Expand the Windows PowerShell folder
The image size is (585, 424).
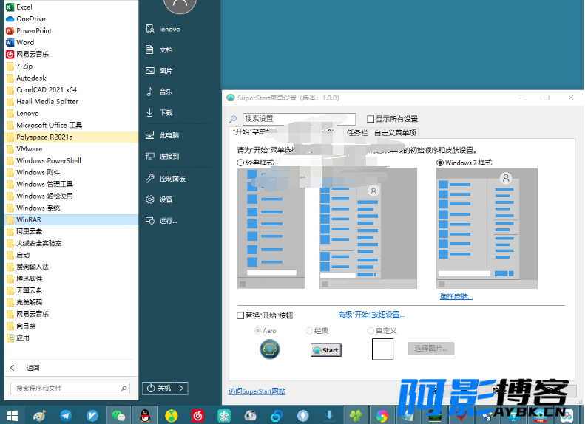point(71,160)
